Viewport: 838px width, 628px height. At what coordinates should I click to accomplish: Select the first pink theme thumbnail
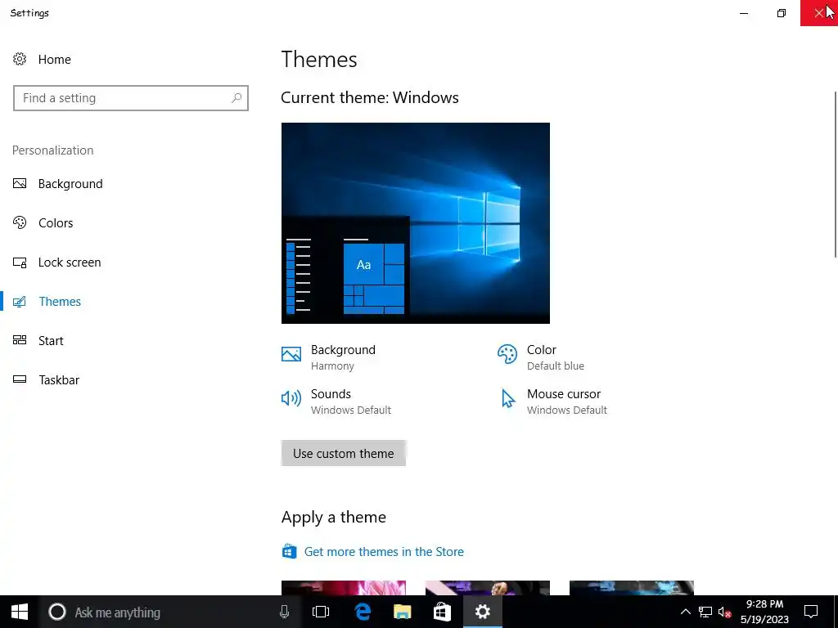click(x=344, y=588)
